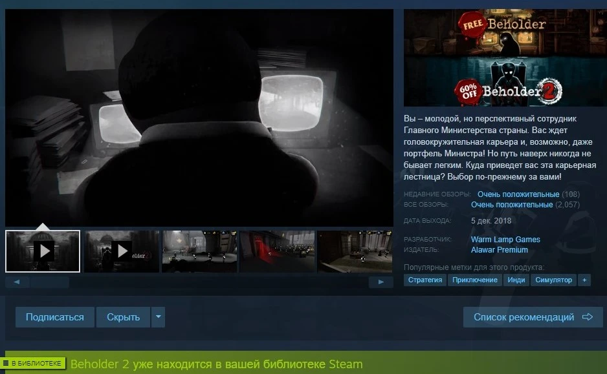Click the game description paragraph
Viewport: 607px width, 374px height.
click(x=500, y=147)
